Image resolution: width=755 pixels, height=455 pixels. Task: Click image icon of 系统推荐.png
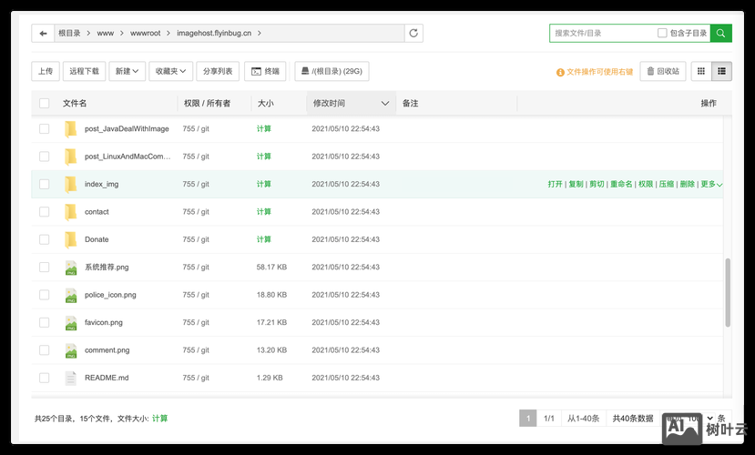point(71,268)
